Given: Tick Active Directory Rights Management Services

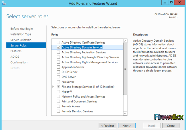Looking at the screenshot, I should (58, 62).
